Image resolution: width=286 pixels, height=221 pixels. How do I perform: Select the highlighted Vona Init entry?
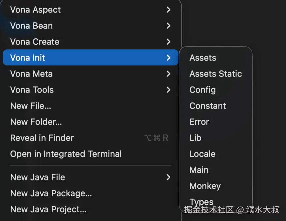[x=28, y=58]
